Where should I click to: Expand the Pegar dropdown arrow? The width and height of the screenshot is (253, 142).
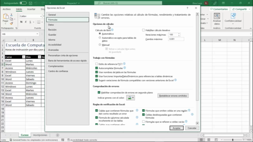(5, 24)
